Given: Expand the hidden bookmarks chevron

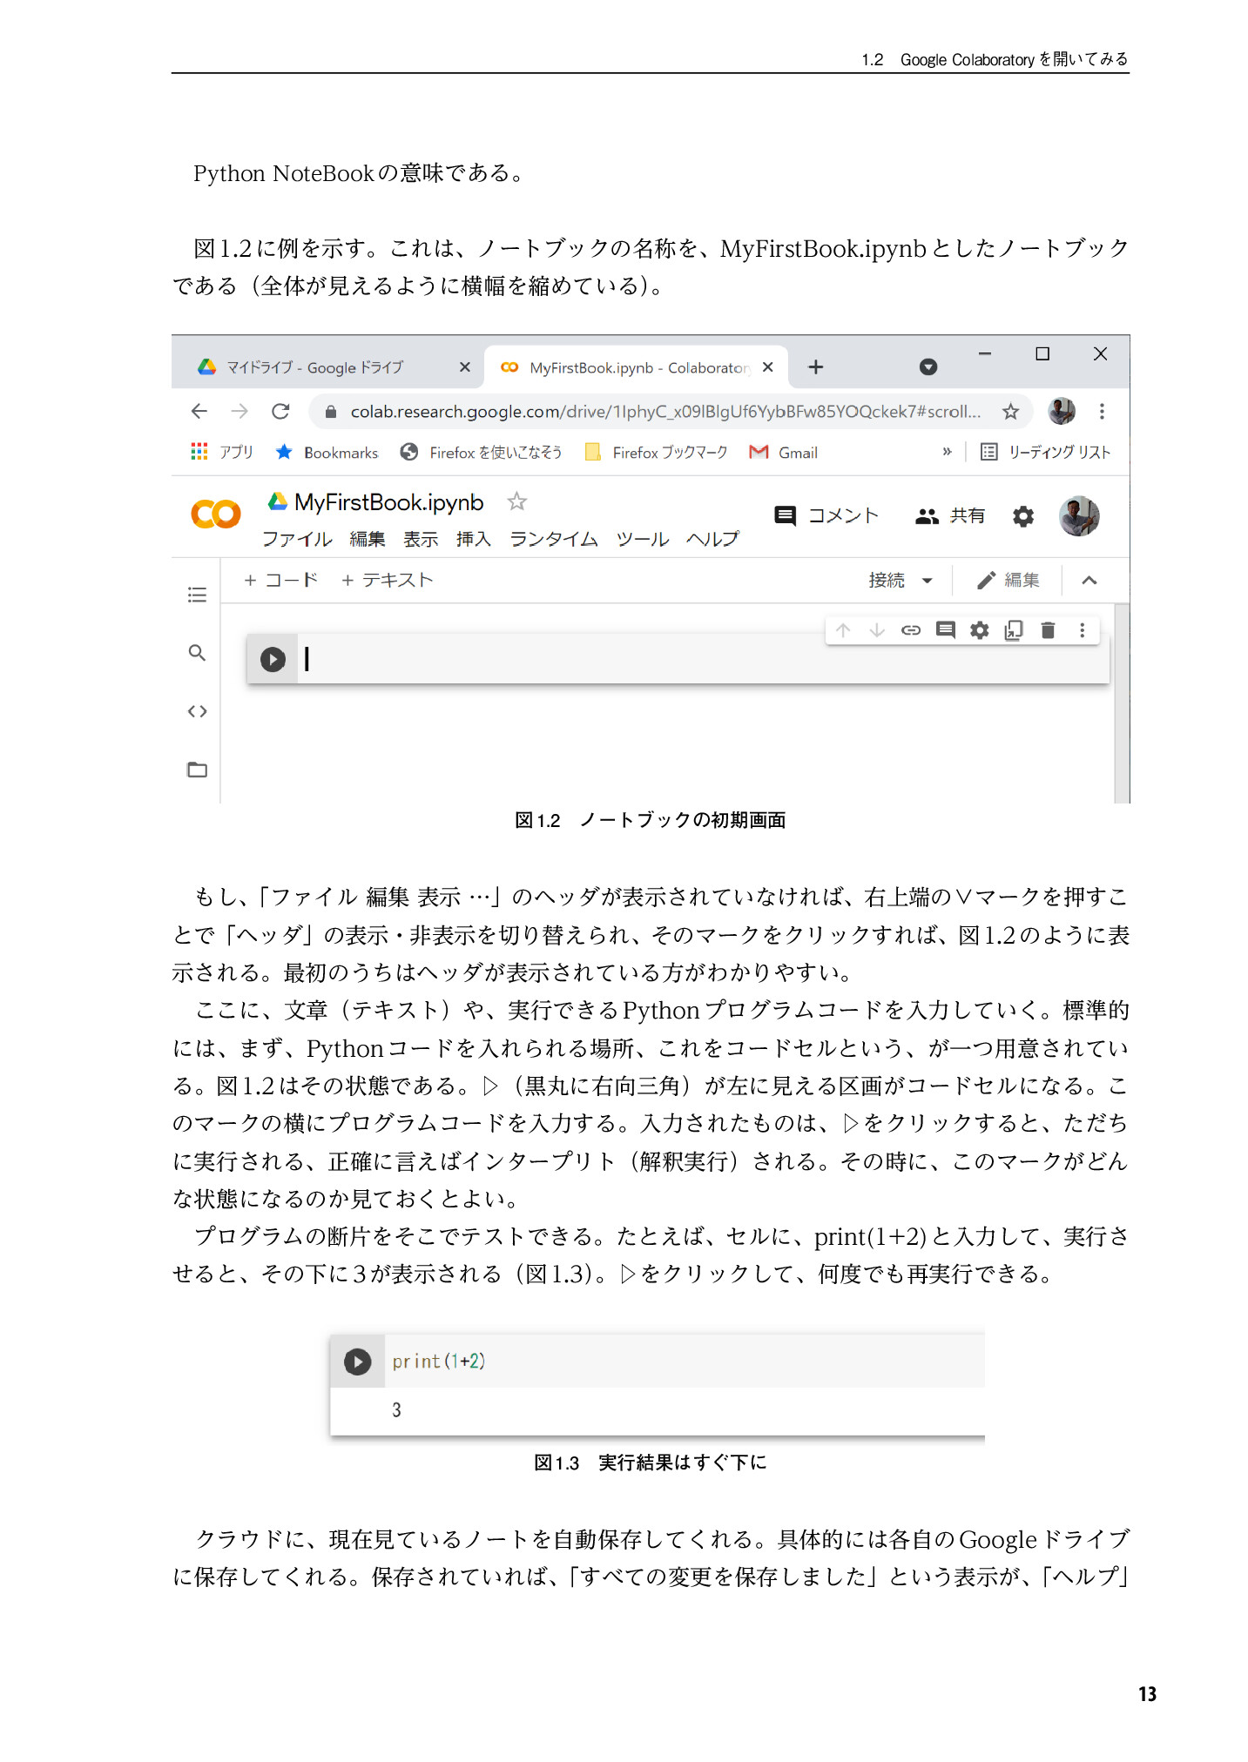Looking at the screenshot, I should click(947, 452).
